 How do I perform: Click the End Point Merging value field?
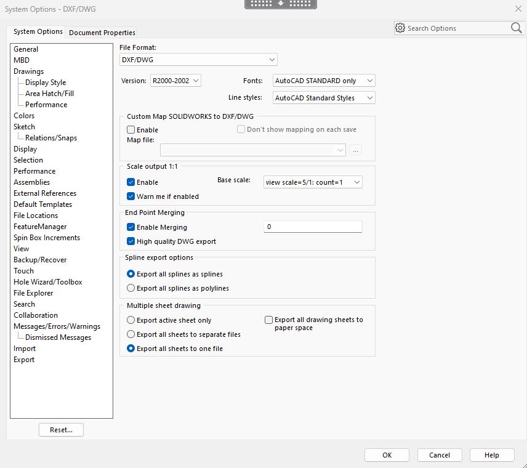[x=313, y=227]
